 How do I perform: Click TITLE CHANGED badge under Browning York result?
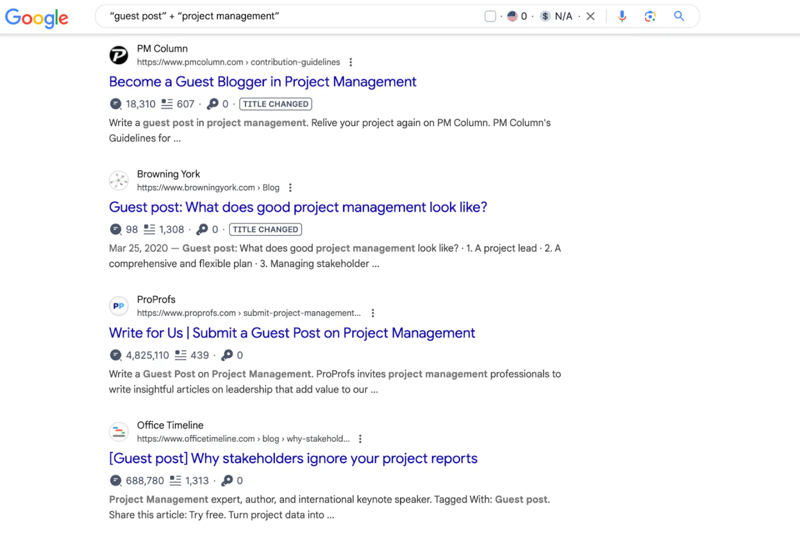click(x=266, y=229)
